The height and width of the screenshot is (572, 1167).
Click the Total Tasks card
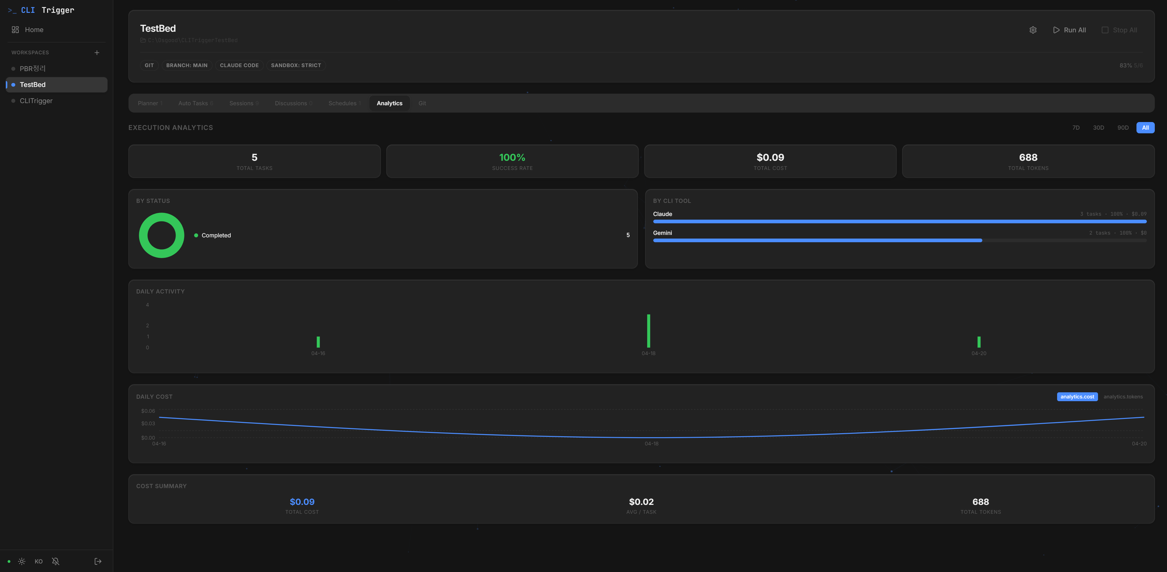tap(254, 161)
